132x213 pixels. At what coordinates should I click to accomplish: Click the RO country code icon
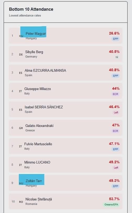tap(21, 202)
